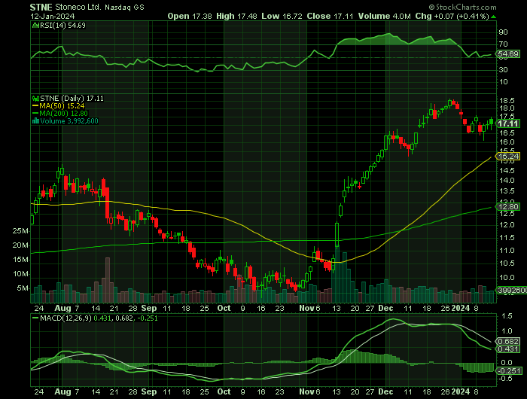Screen dimensions: 527x399
Task: Click the Stoneco Ltd. company name
Action: coord(78,7)
